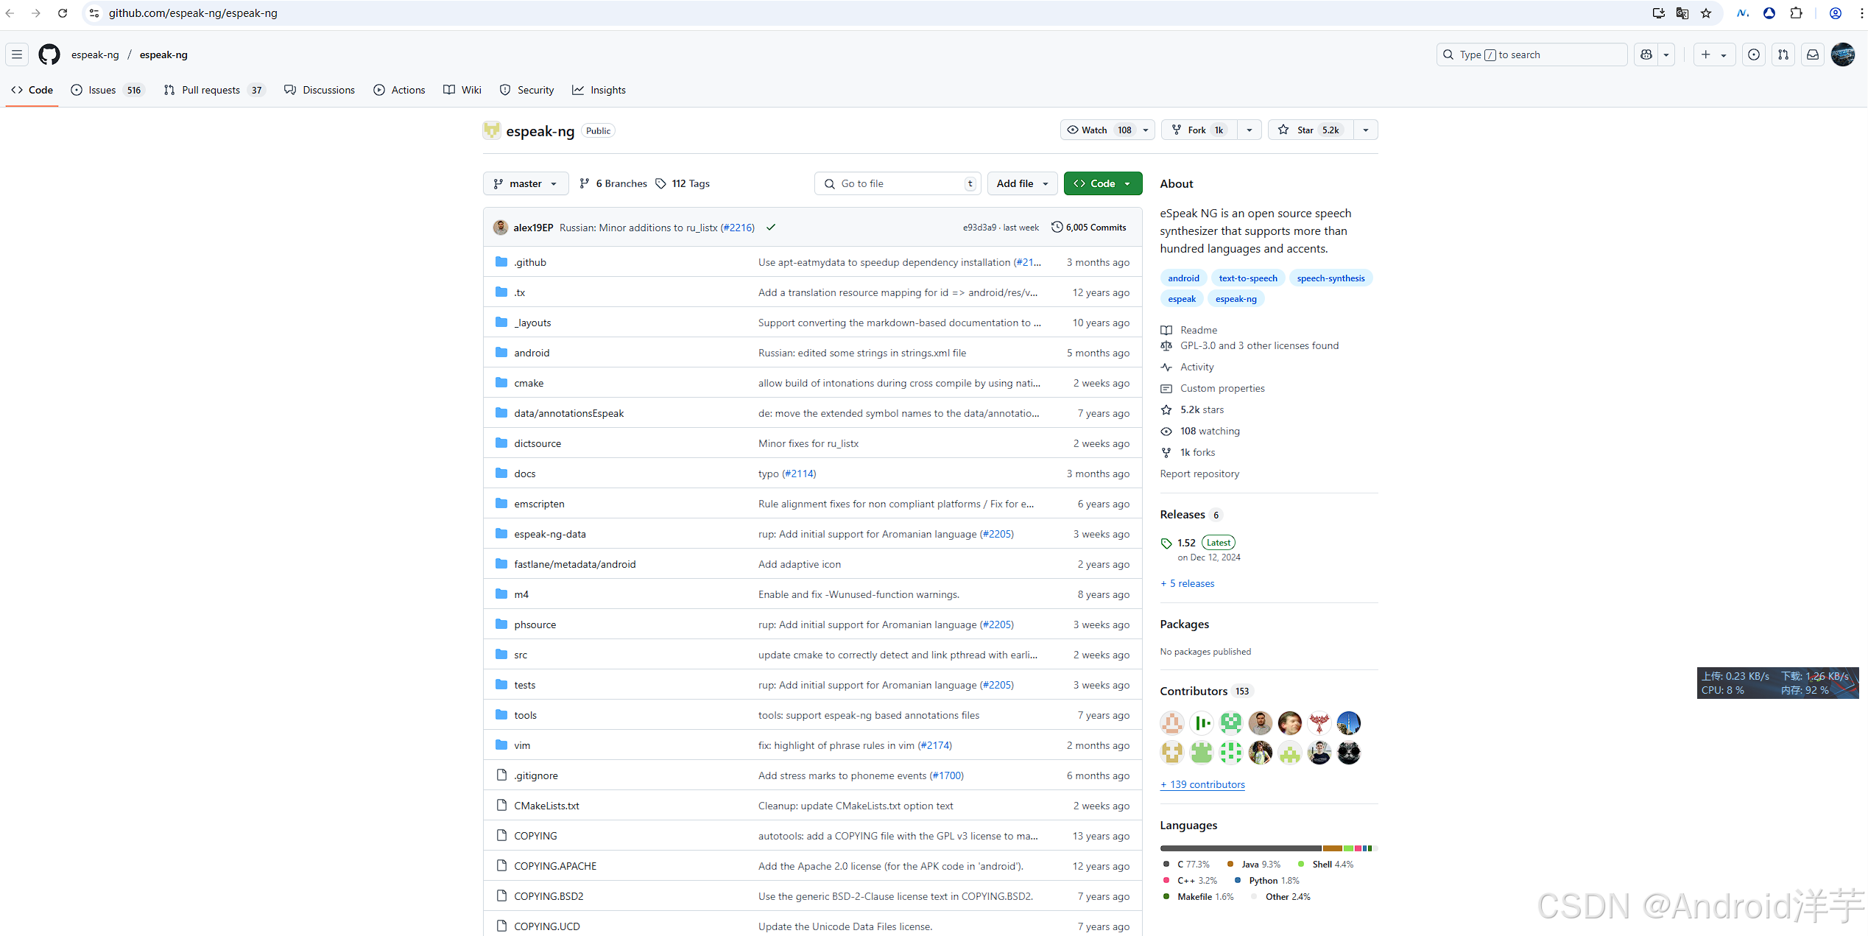The width and height of the screenshot is (1868, 936).
Task: Open the Readme link in About
Action: 1199,330
